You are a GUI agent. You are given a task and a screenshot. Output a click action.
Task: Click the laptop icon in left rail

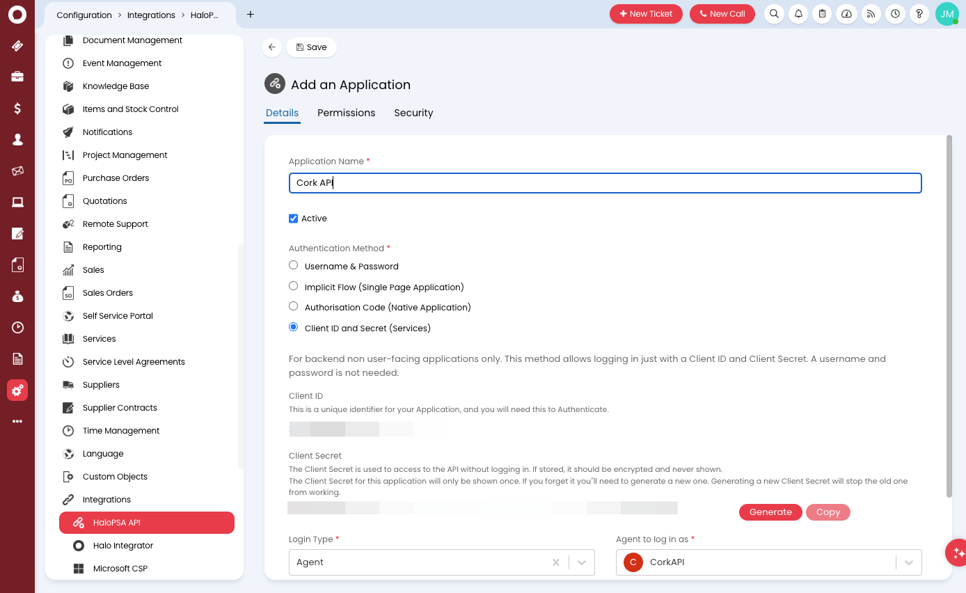click(17, 202)
